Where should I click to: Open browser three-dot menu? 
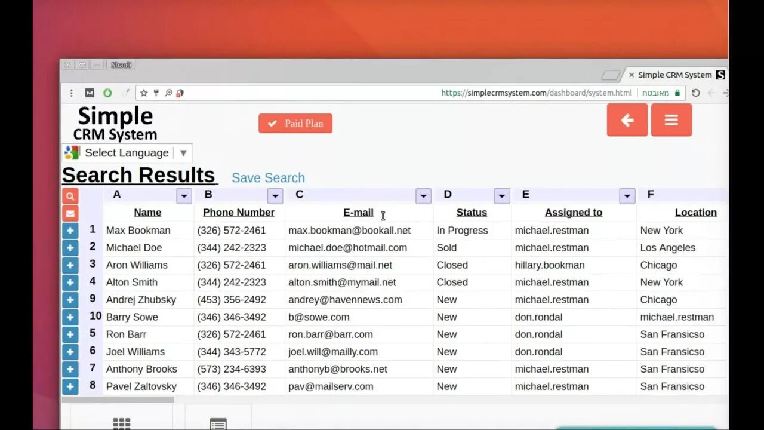(x=72, y=93)
